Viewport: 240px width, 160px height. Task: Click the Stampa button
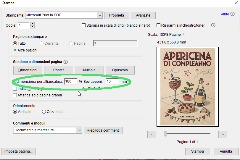(x=197, y=151)
